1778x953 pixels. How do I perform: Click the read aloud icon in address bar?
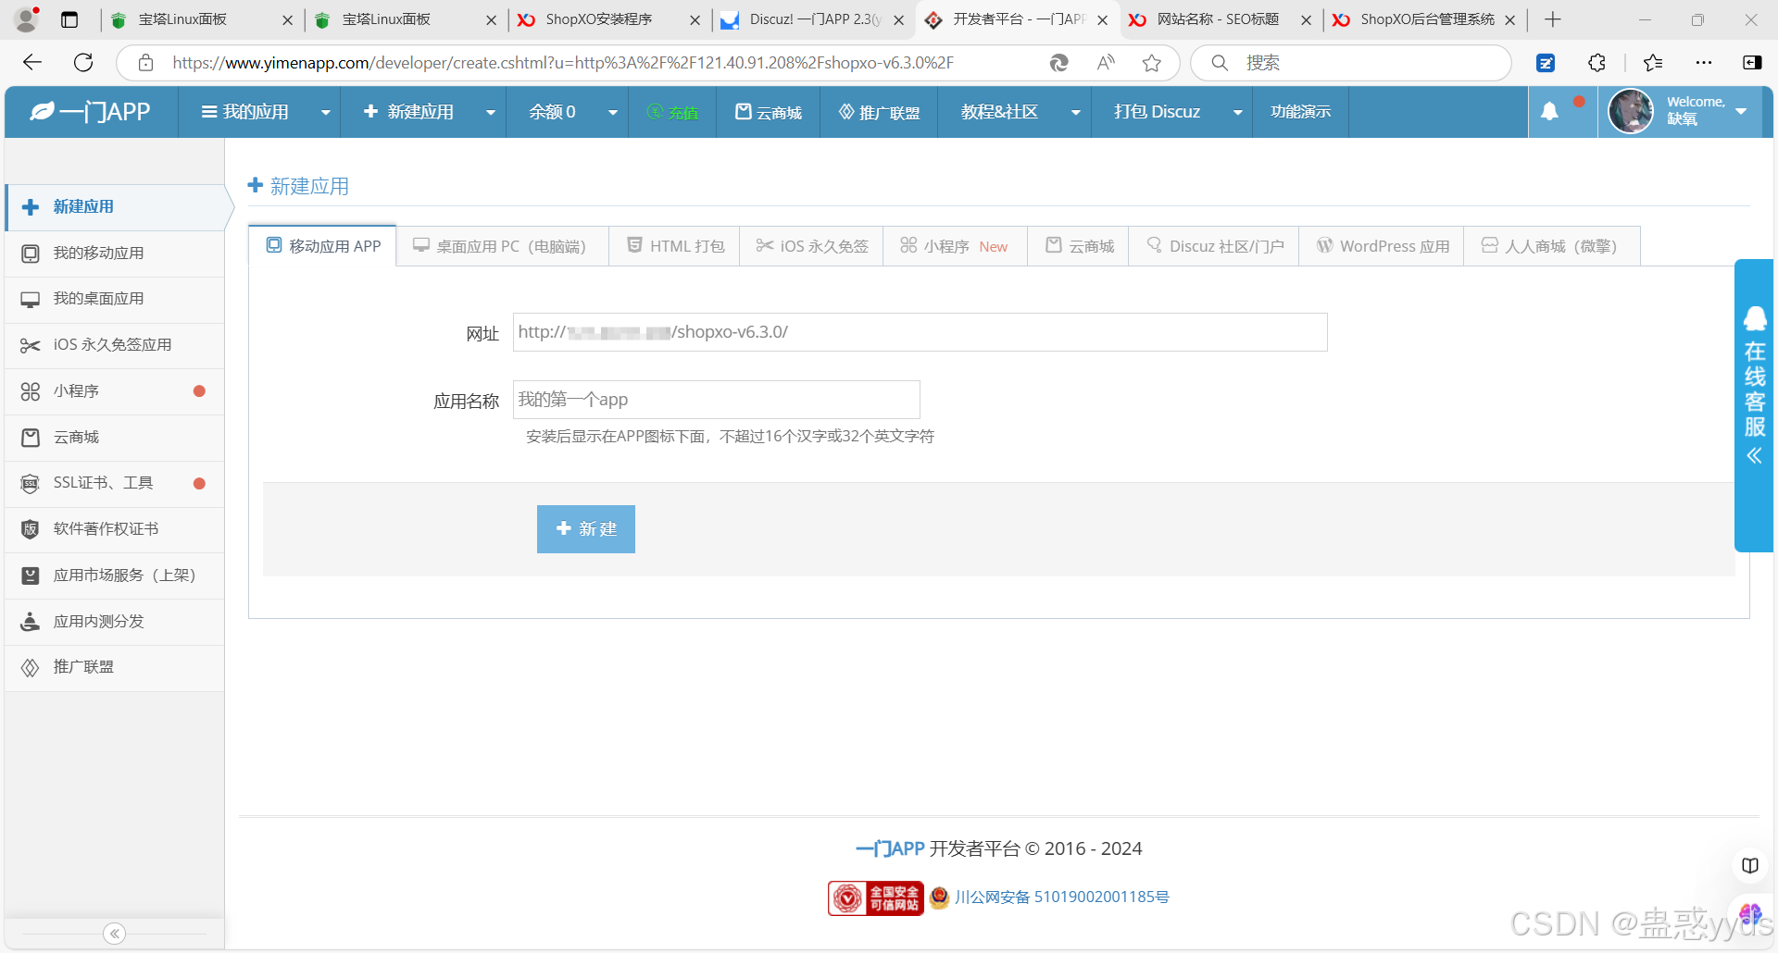pyautogui.click(x=1105, y=62)
